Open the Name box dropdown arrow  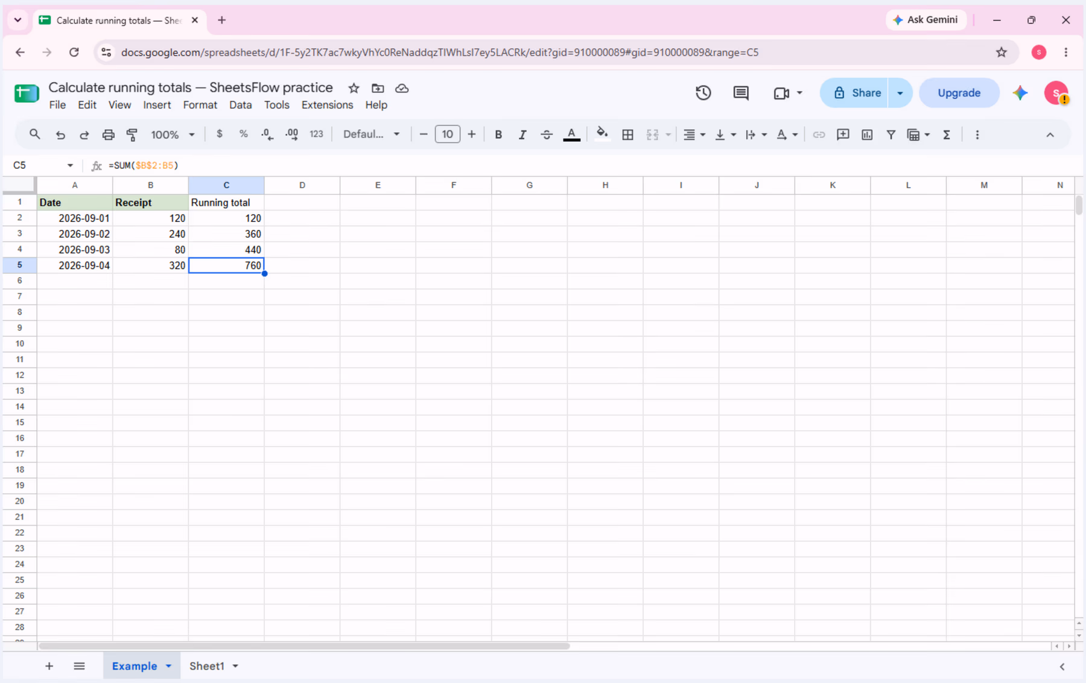[70, 165]
